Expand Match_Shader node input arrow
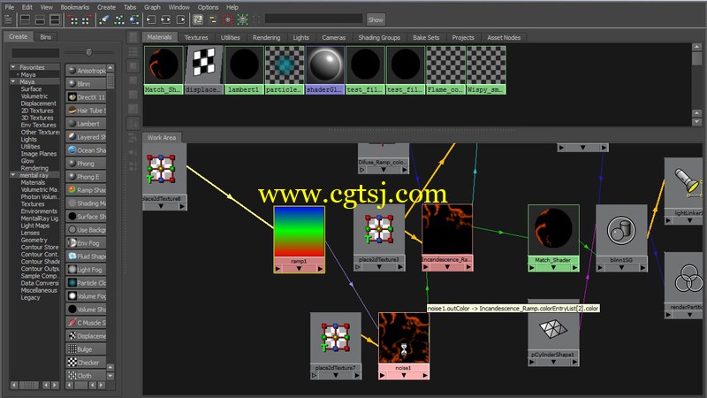The height and width of the screenshot is (398, 707). click(x=532, y=268)
